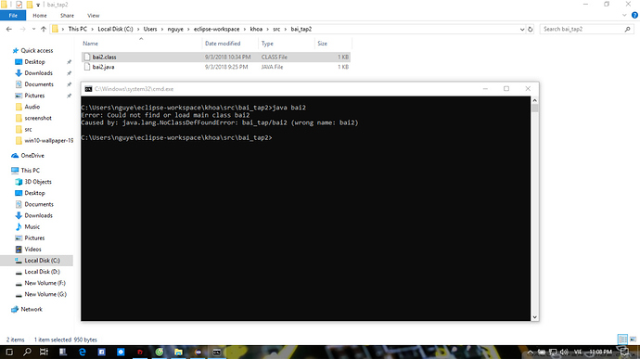Screen dimensions: 640x359
Task: Open Local Disk (D:) in sidebar
Action: (42, 272)
